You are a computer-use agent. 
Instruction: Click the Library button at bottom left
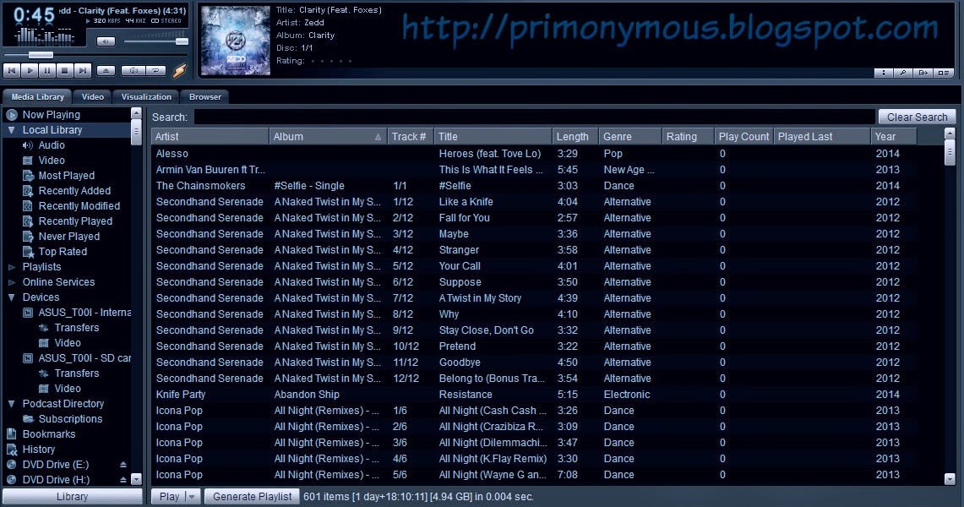pyautogui.click(x=72, y=497)
